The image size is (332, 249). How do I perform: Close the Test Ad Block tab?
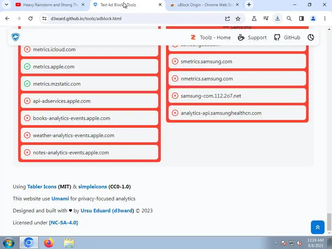pos(160,5)
